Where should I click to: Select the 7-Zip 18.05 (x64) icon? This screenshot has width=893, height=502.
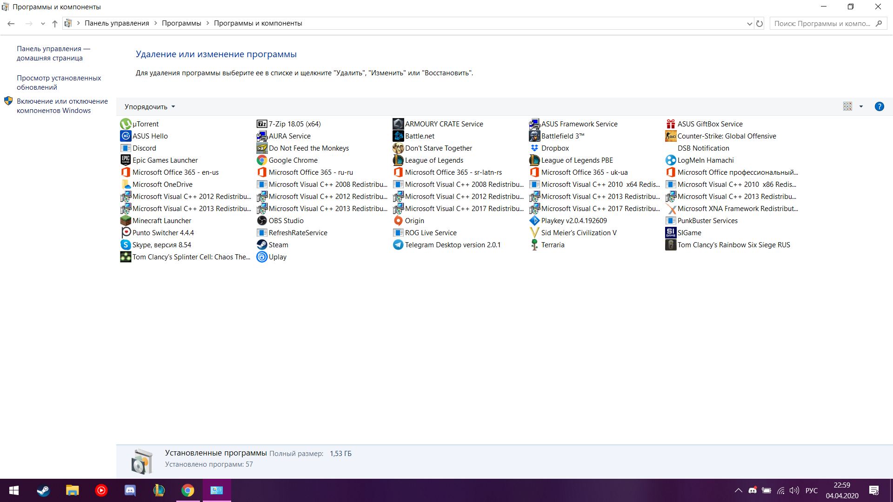point(262,124)
